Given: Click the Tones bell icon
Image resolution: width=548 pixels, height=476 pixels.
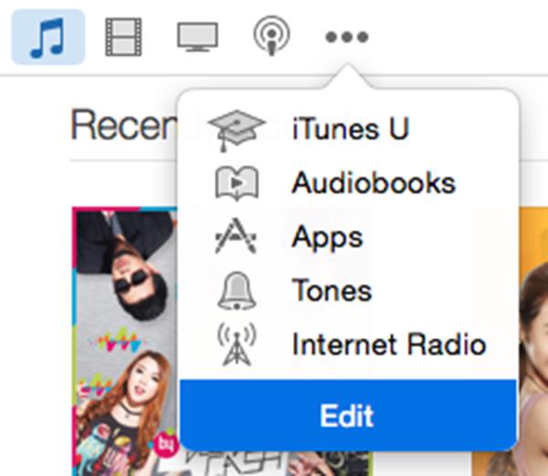Looking at the screenshot, I should (237, 291).
